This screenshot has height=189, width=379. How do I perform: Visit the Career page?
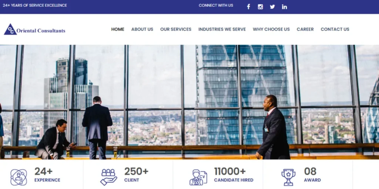pyautogui.click(x=305, y=30)
